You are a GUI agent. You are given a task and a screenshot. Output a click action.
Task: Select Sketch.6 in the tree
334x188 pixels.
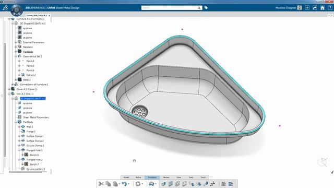coord(34,155)
